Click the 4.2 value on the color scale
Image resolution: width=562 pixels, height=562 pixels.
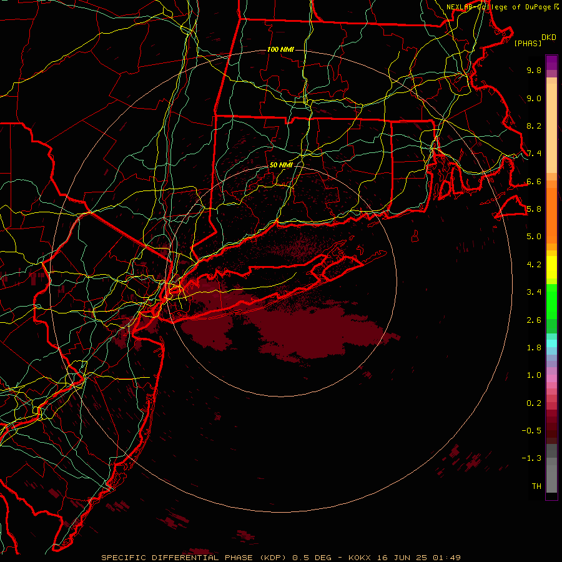(534, 265)
